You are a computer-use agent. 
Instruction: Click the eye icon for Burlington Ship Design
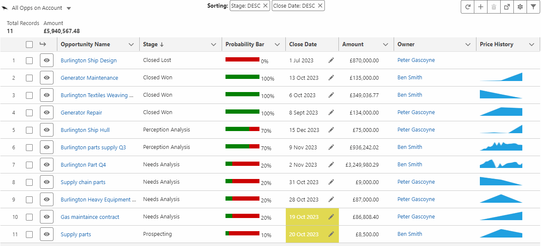(x=47, y=60)
